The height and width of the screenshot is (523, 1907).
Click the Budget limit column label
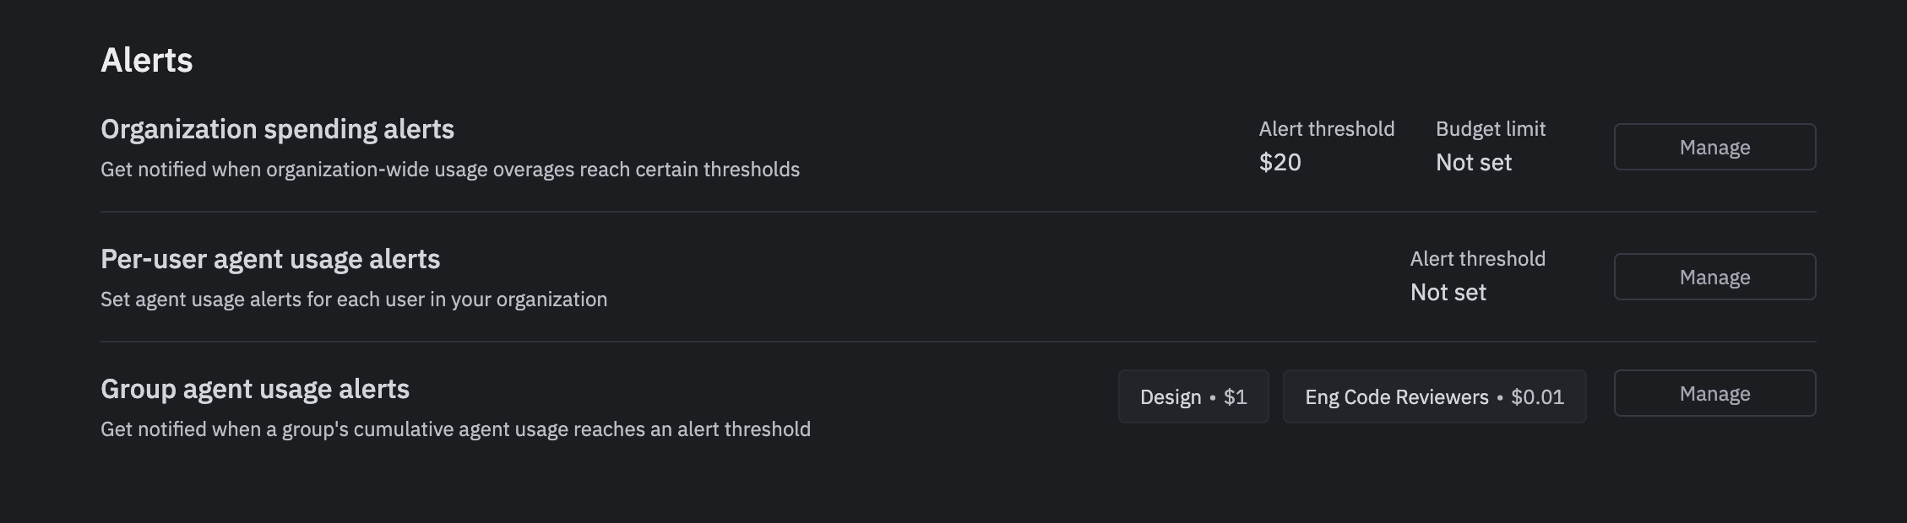(x=1490, y=128)
